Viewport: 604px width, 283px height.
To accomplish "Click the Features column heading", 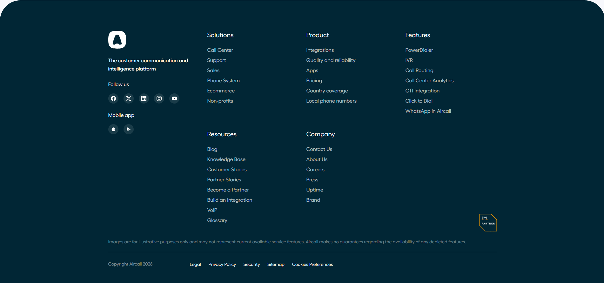I will (x=418, y=35).
